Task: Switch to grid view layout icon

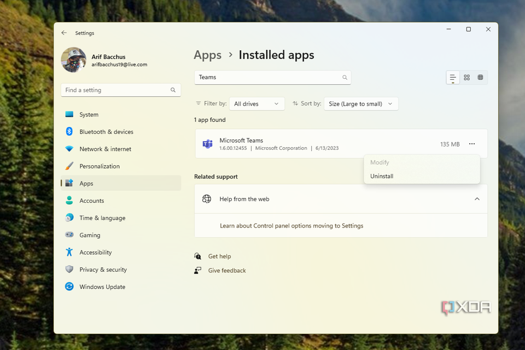Action: (x=466, y=78)
